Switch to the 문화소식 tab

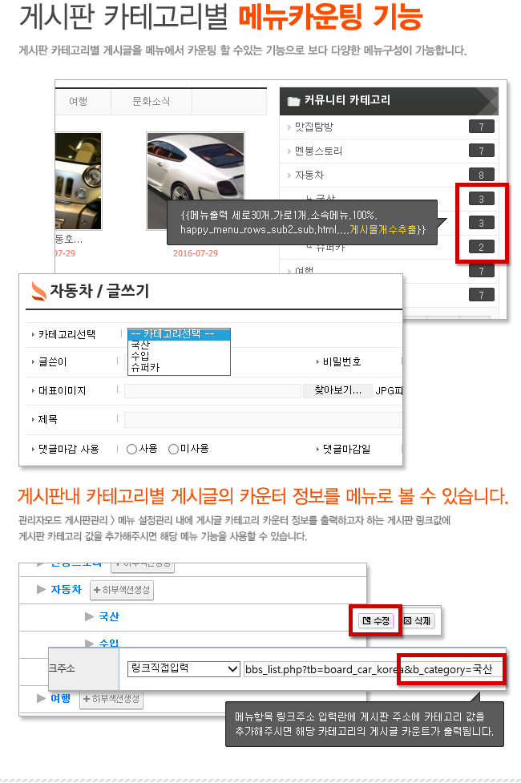pyautogui.click(x=151, y=101)
